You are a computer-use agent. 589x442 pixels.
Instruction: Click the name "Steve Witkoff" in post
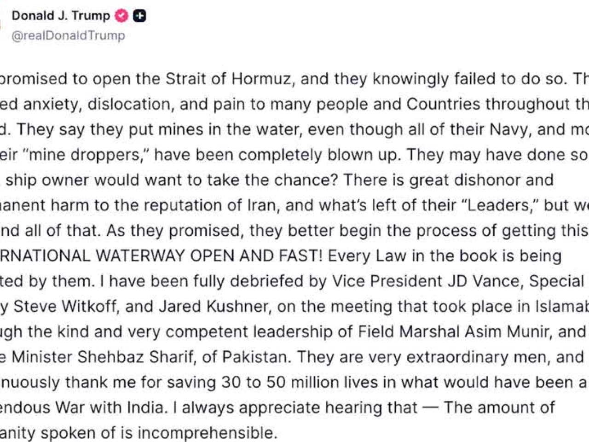tap(65, 307)
